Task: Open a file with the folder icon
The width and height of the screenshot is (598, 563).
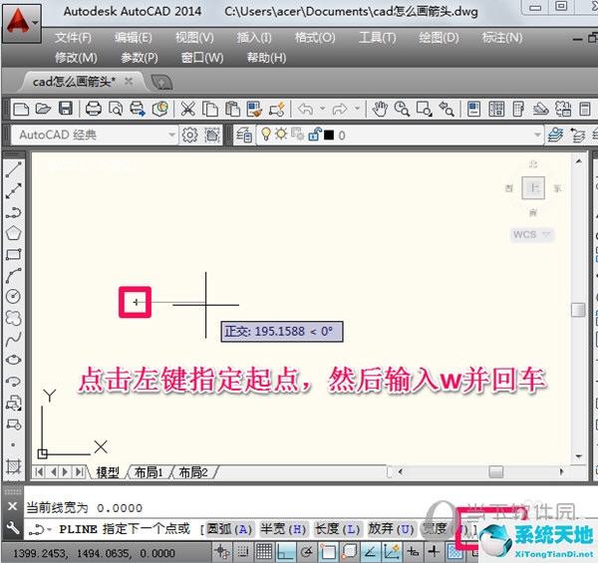Action: coord(43,109)
